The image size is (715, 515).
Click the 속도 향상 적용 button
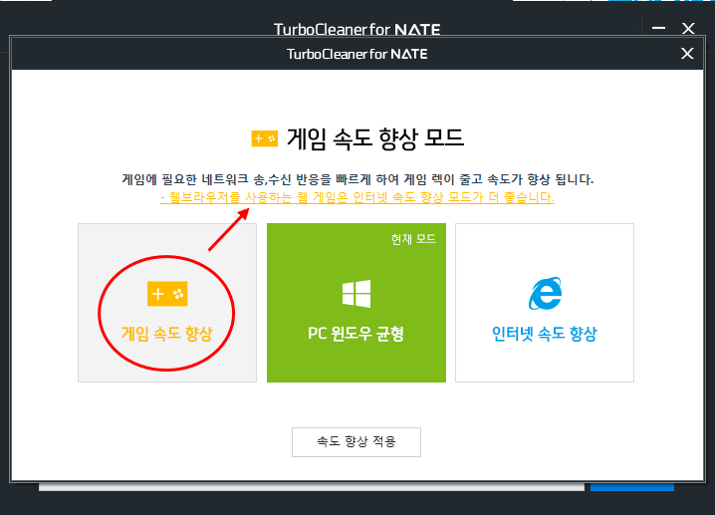click(357, 441)
